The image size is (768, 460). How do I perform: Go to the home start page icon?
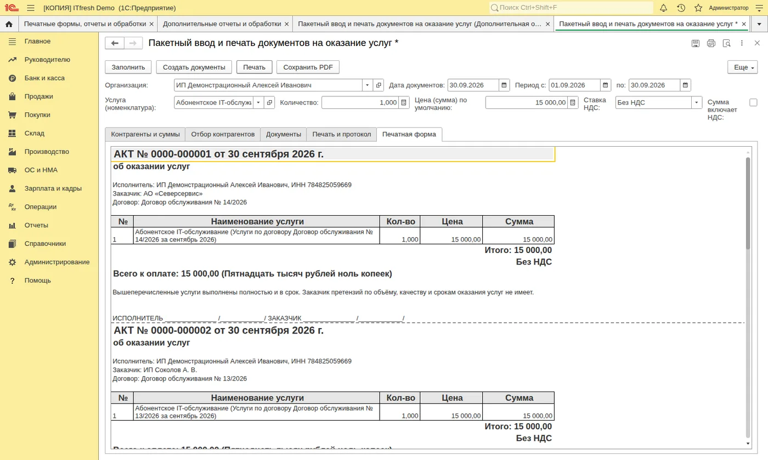[x=9, y=24]
